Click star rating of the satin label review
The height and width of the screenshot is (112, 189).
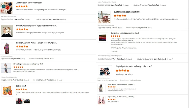click(22, 6)
